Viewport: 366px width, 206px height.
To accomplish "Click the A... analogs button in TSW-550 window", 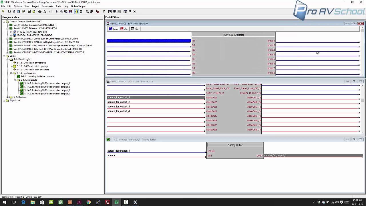I will coord(124,29).
